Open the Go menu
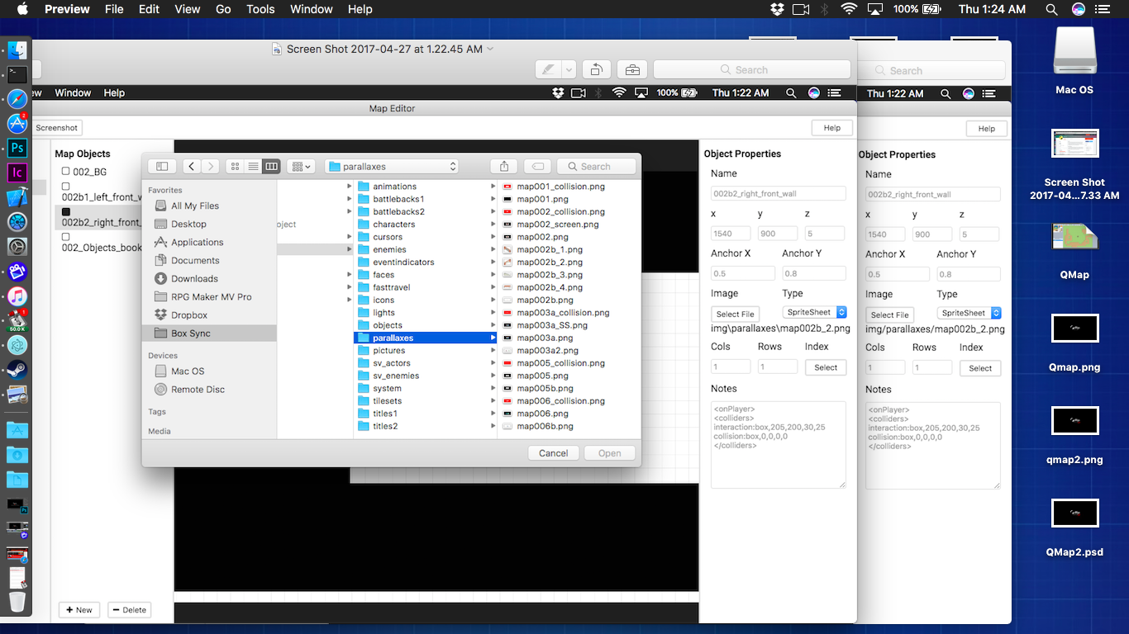The width and height of the screenshot is (1129, 634). (223, 9)
